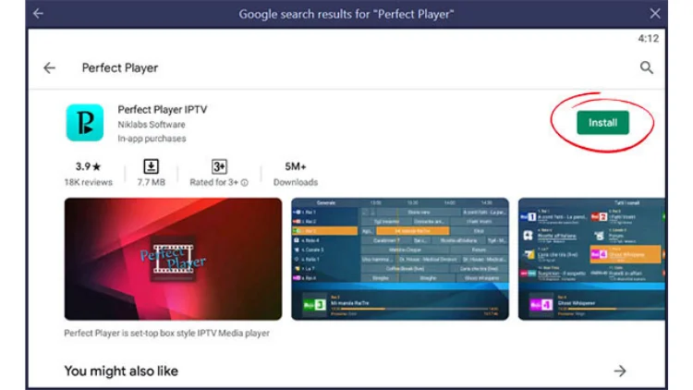This screenshot has height=390, width=693.
Task: Expand You might also like arrow
Action: (620, 371)
